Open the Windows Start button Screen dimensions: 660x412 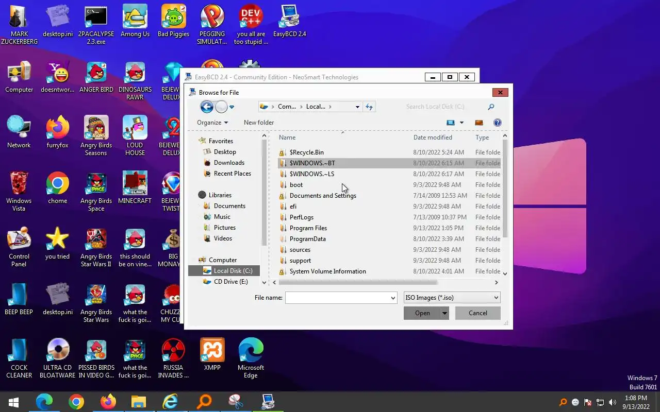(13, 402)
